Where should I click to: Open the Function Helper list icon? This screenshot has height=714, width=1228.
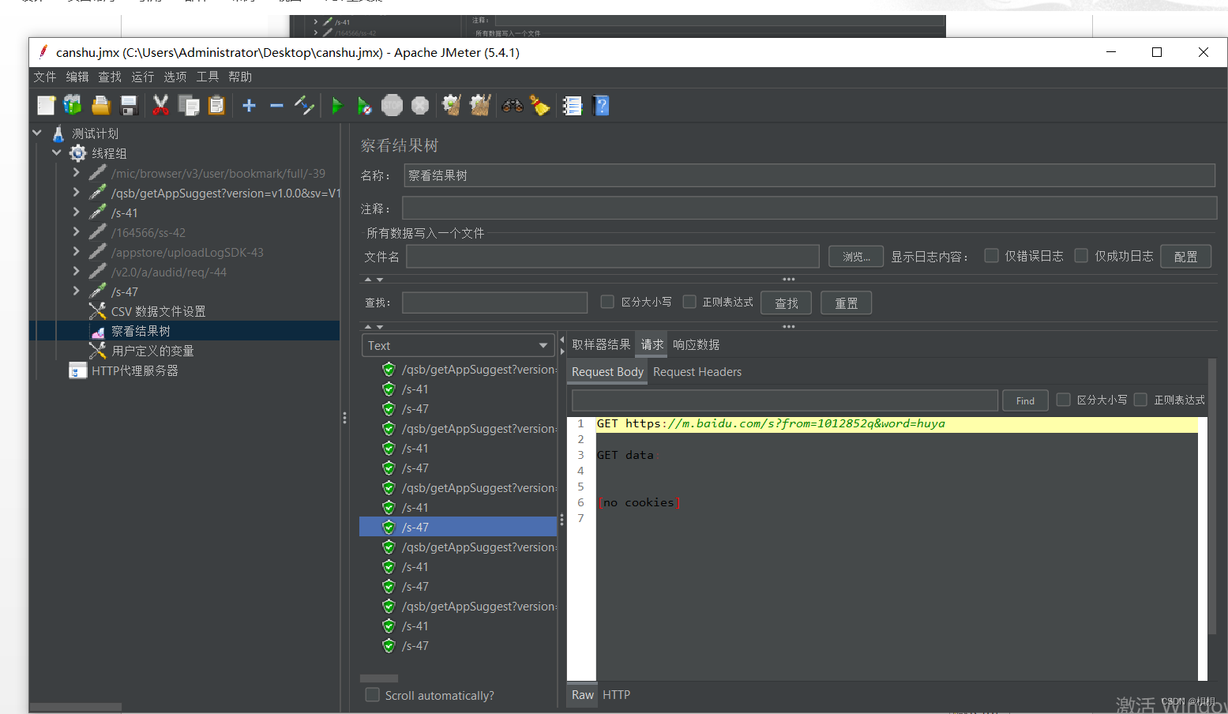[573, 105]
